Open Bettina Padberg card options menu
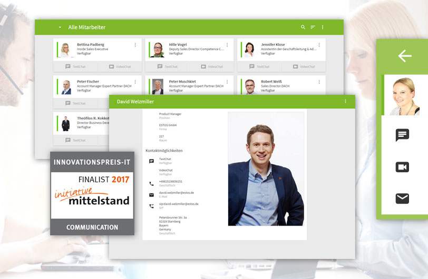Screen dimensions: 428x279 [x=135, y=45]
